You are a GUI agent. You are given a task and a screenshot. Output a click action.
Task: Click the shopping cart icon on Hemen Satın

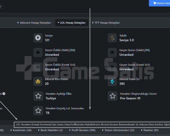pos(154,3)
